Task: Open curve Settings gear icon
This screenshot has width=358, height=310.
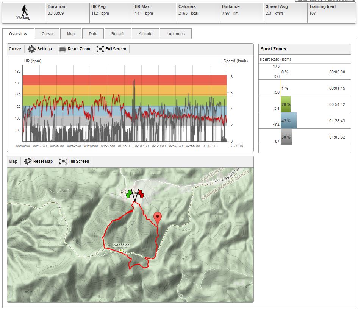Action: coord(32,49)
